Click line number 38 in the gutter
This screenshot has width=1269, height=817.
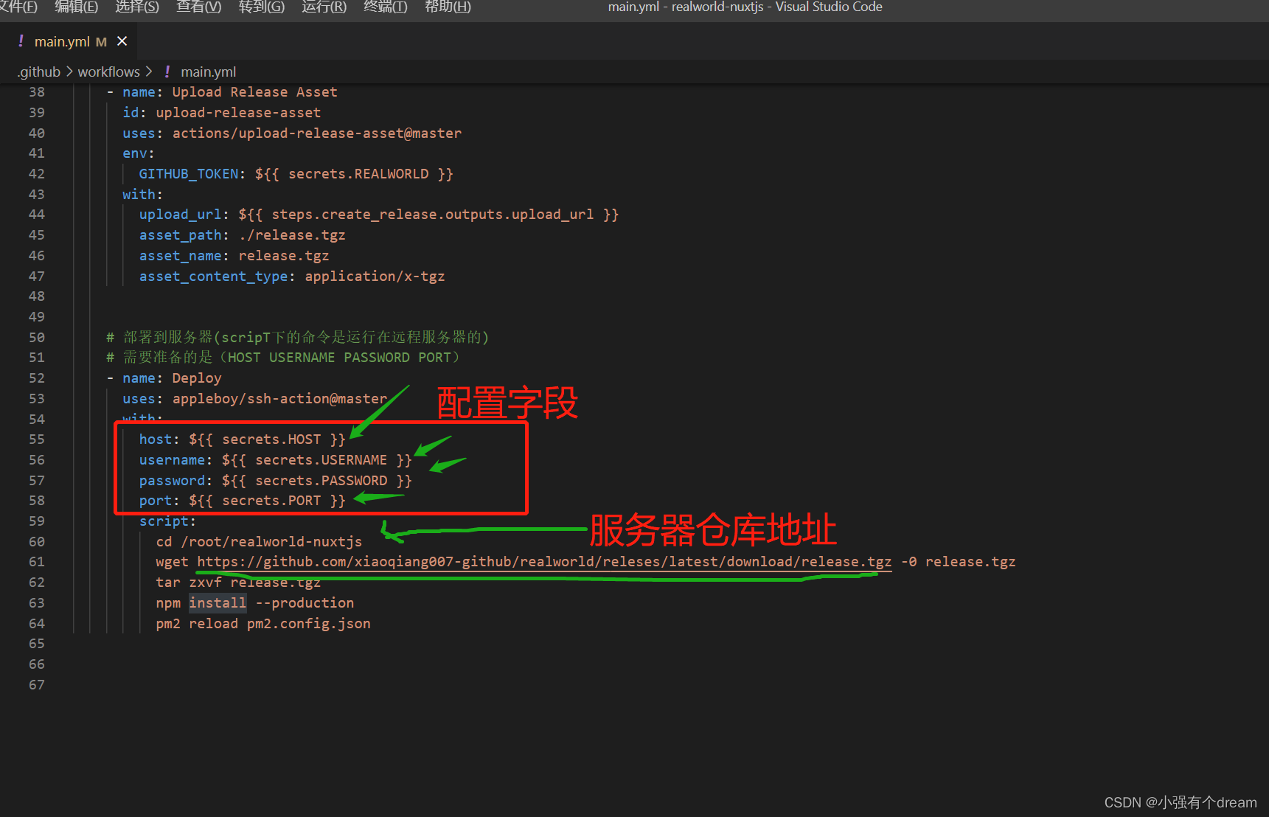(37, 92)
